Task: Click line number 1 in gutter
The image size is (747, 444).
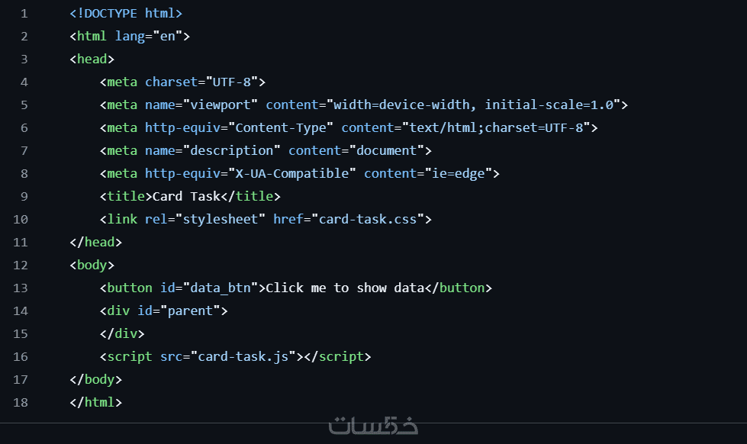Action: tap(24, 14)
